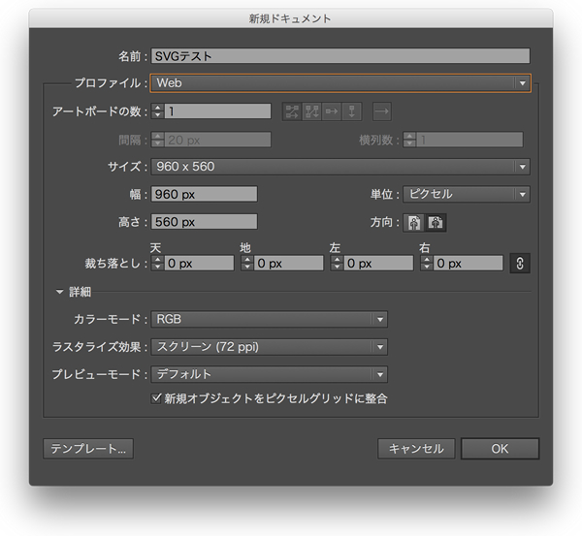The width and height of the screenshot is (582, 536).
Task: Toggle align new objects to pixel grid checkbox
Action: click(157, 398)
